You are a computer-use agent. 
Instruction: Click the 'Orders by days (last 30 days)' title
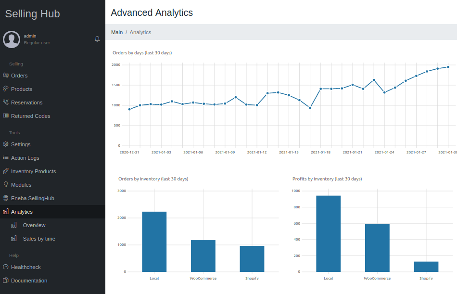pyautogui.click(x=142, y=53)
